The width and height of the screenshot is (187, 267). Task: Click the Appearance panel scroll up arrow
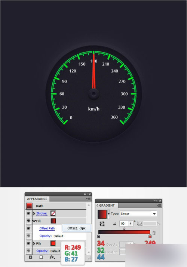[89, 205]
